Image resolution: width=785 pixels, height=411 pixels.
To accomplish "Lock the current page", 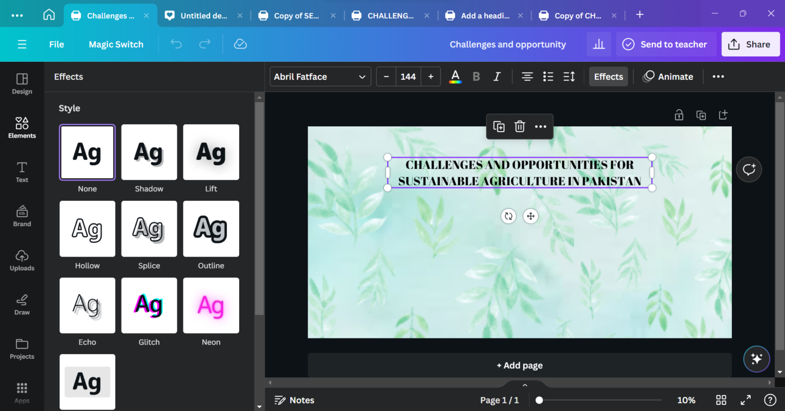I will (679, 115).
